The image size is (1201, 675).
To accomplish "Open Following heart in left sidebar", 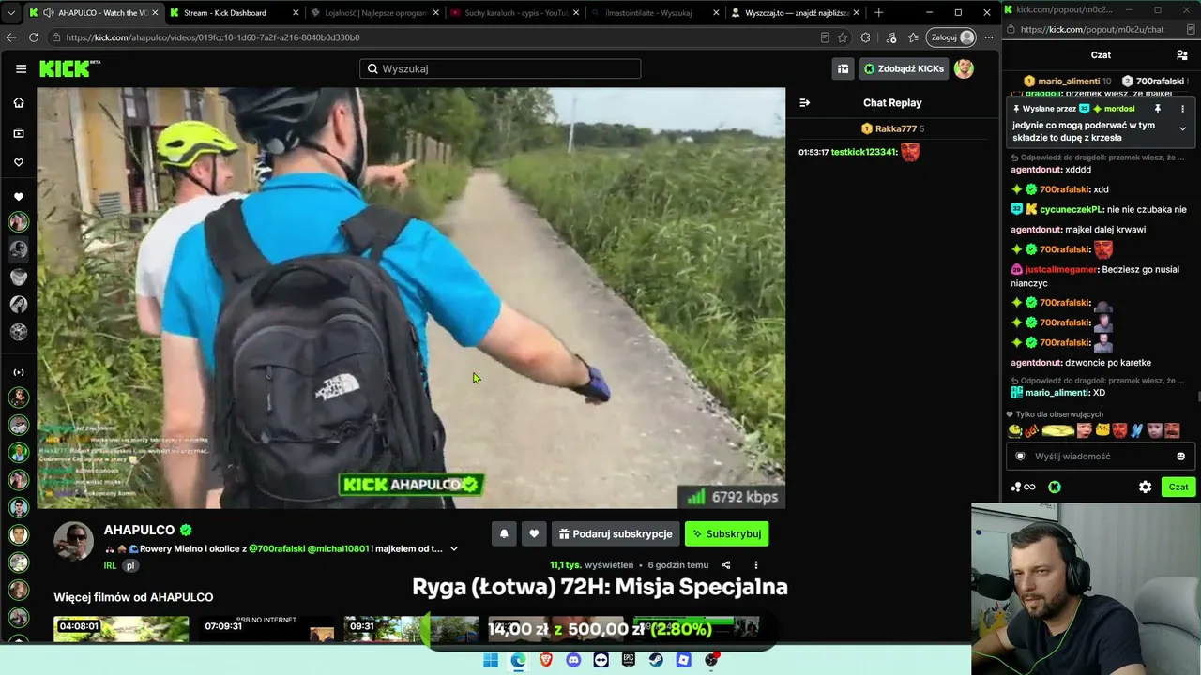I will pos(19,162).
